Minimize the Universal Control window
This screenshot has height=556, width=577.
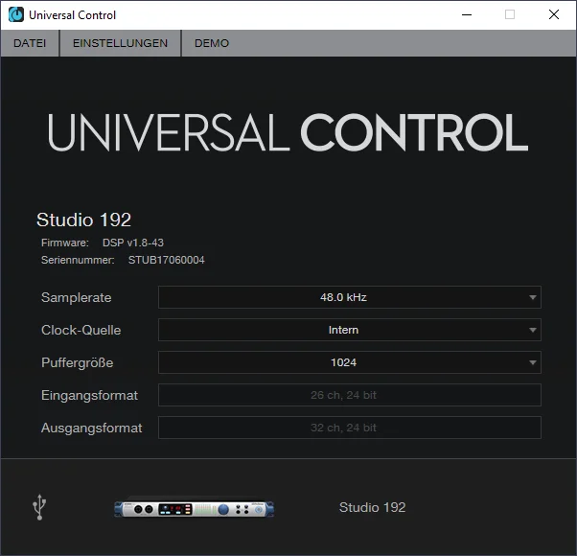click(x=466, y=15)
